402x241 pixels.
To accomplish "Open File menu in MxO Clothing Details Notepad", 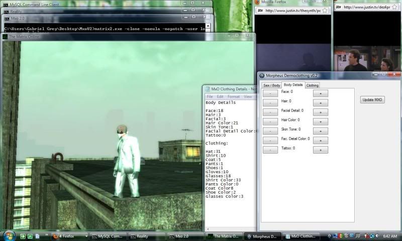I will (x=210, y=96).
